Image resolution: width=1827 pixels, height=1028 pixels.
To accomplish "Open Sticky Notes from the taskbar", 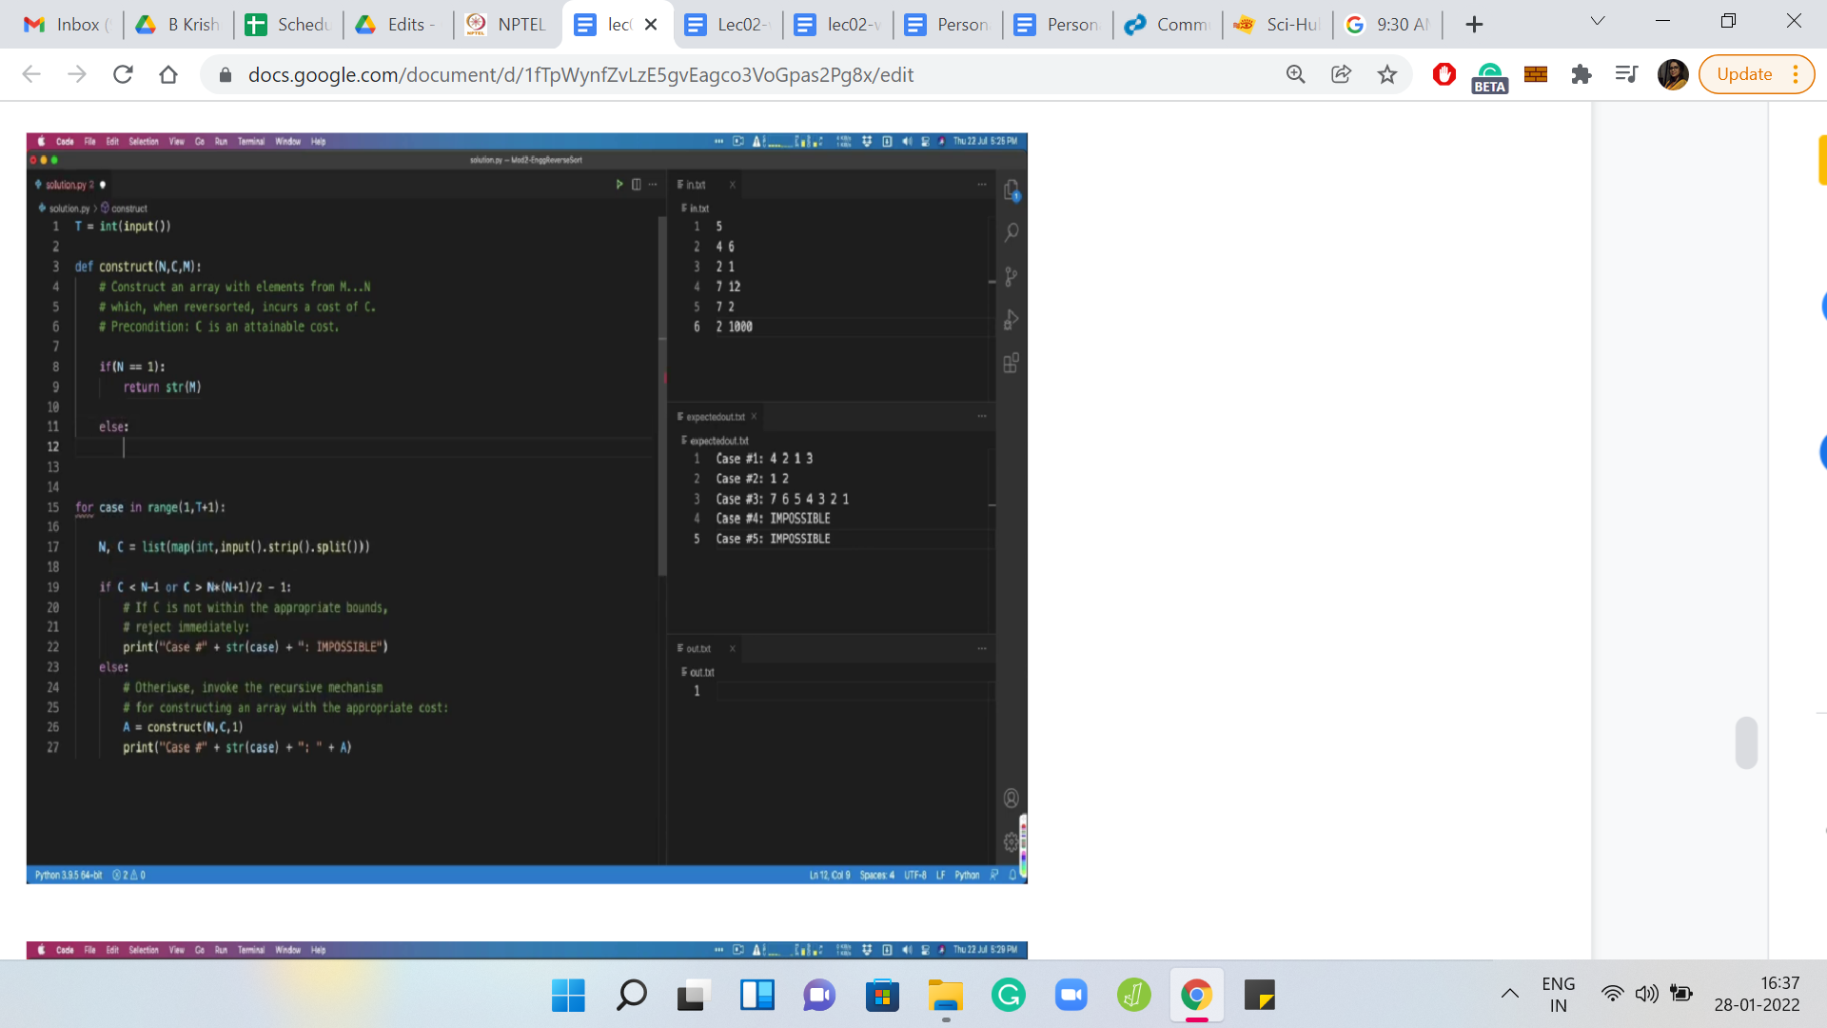I will click(1259, 996).
